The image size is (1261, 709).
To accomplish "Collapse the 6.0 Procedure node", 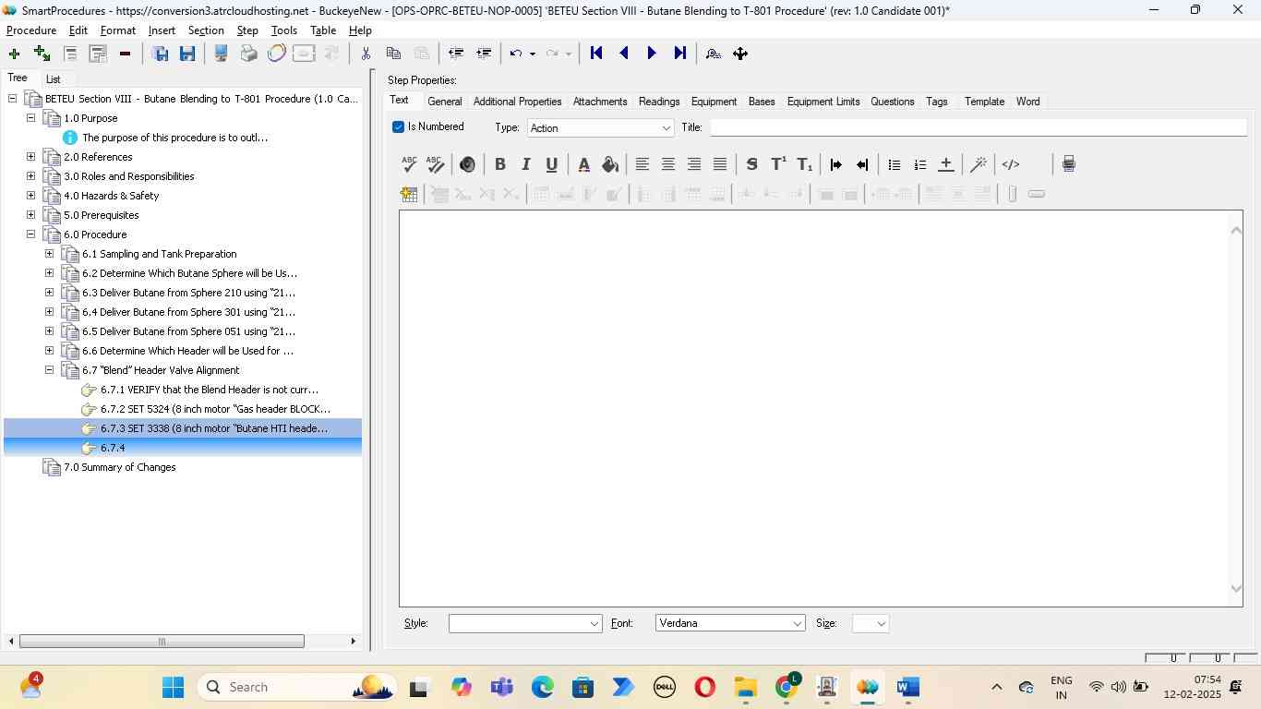I will (x=30, y=234).
